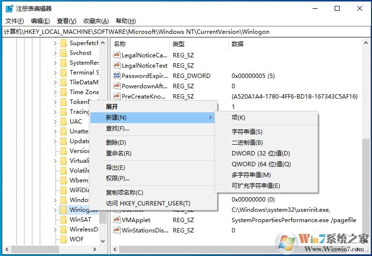The image size is (372, 256).
Task: Create a new 二进制值(B) from submenu
Action: point(266,143)
